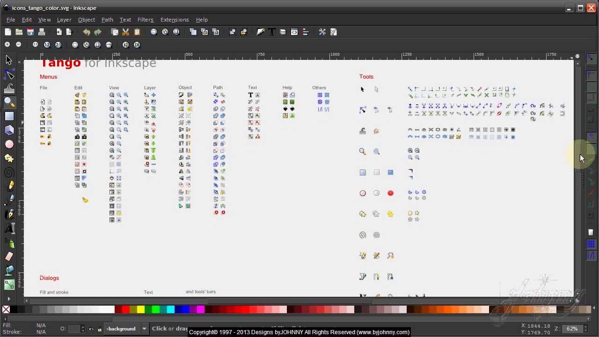
Task: Open the Extensions menu
Action: click(x=175, y=20)
